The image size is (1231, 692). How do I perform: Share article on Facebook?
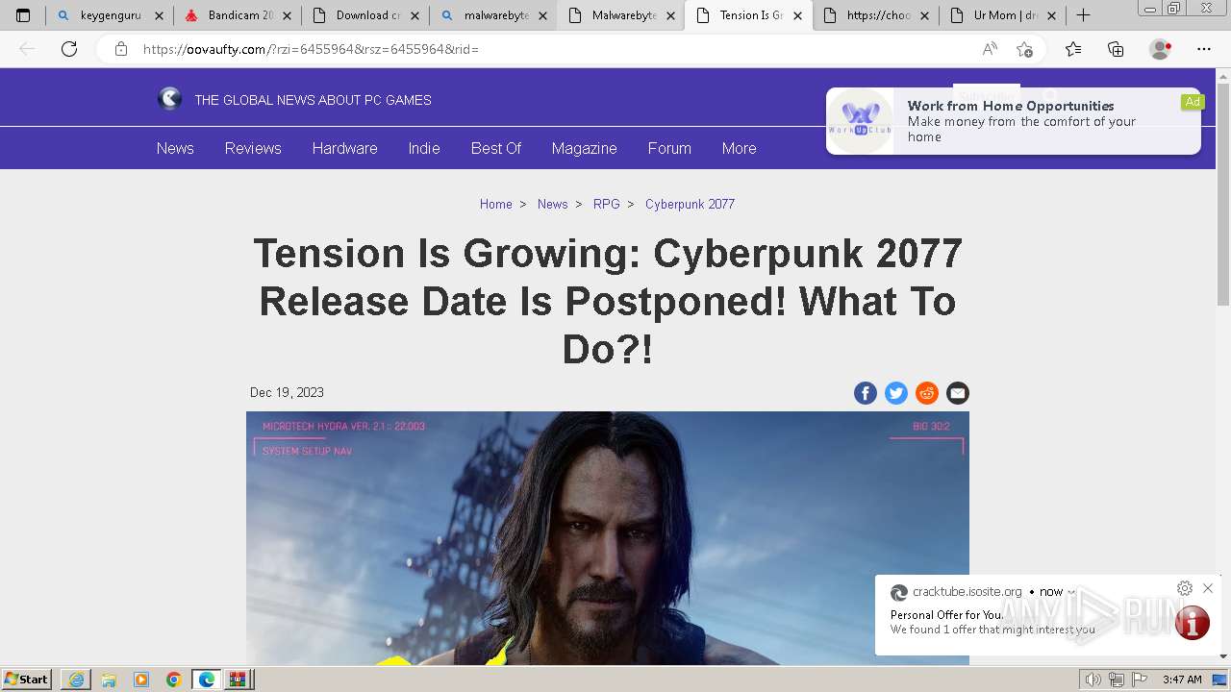[866, 393]
